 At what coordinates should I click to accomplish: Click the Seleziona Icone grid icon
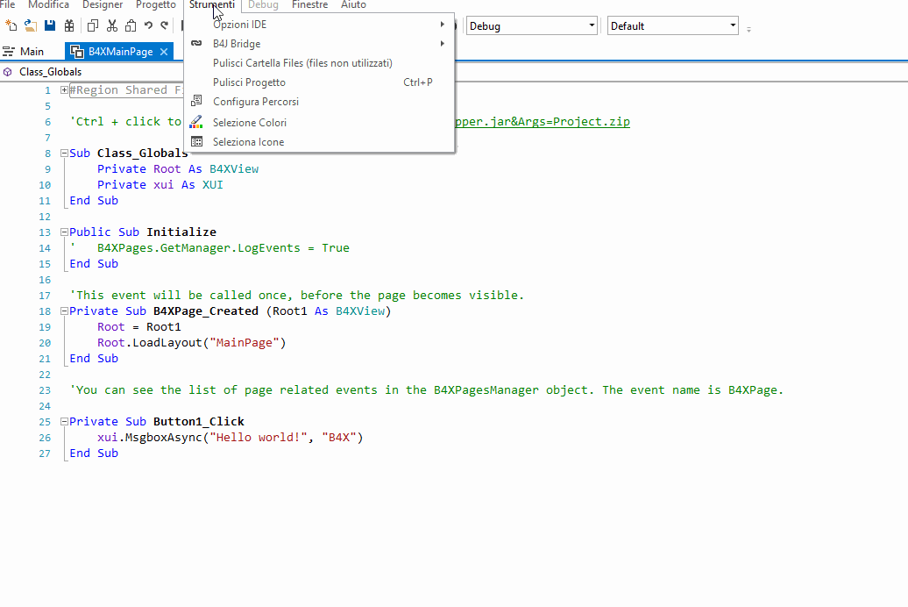click(197, 141)
